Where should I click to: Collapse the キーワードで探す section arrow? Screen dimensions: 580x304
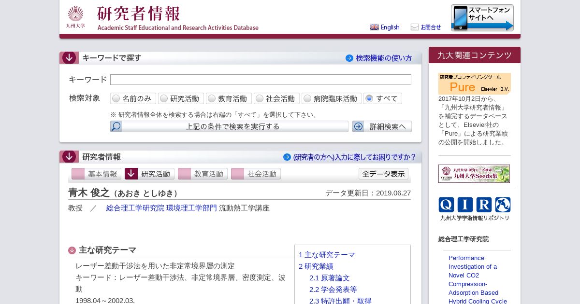point(69,58)
